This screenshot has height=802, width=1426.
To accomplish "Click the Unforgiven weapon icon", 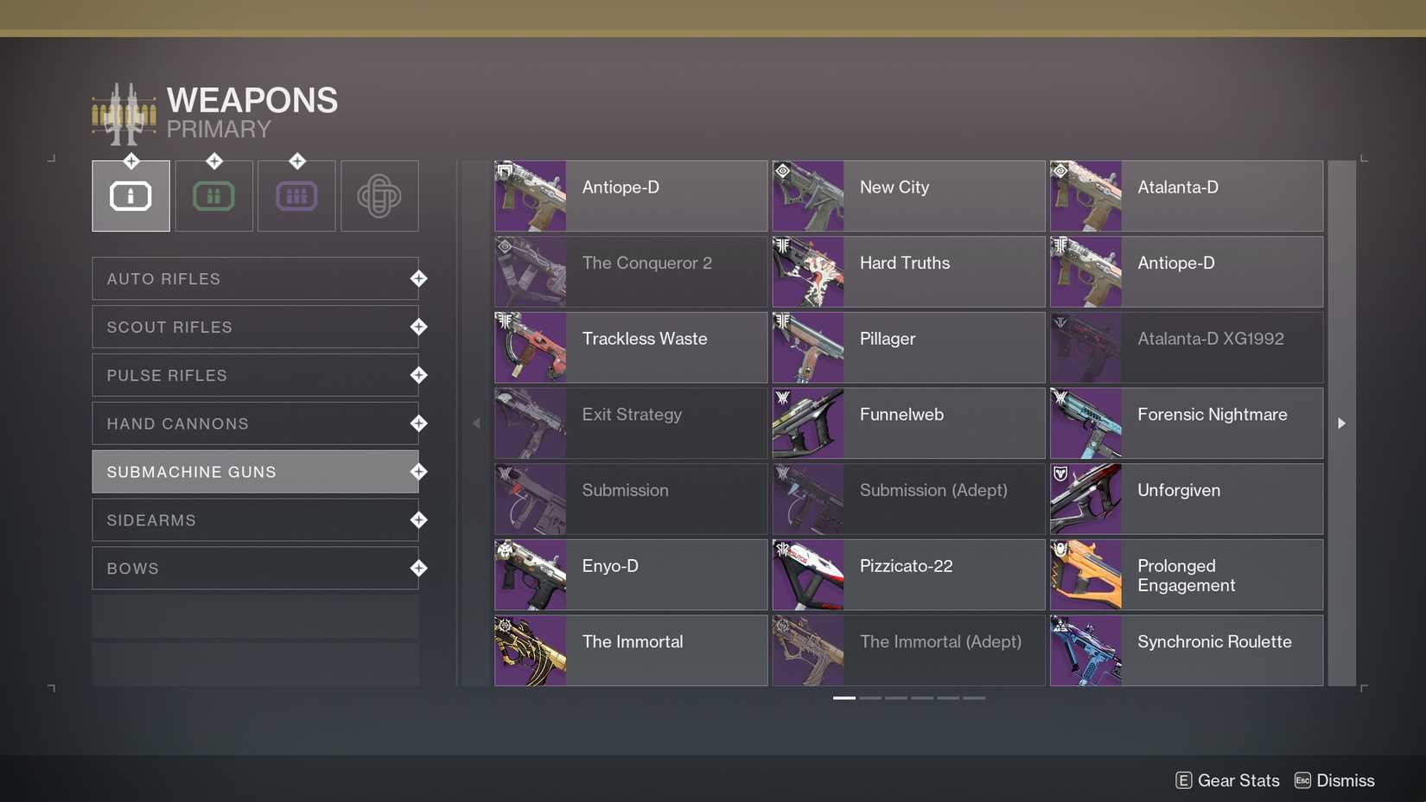I will (x=1085, y=499).
